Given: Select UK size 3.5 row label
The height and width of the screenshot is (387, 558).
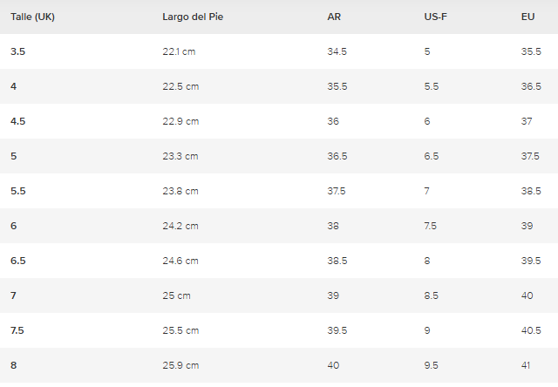Looking at the screenshot, I should 17,51.
